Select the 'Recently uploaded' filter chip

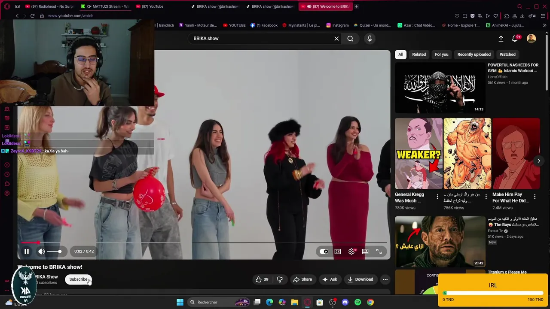pyautogui.click(x=474, y=55)
